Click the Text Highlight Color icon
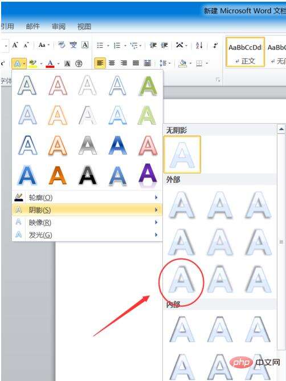Image resolution: width=286 pixels, height=381 pixels. pos(32,64)
